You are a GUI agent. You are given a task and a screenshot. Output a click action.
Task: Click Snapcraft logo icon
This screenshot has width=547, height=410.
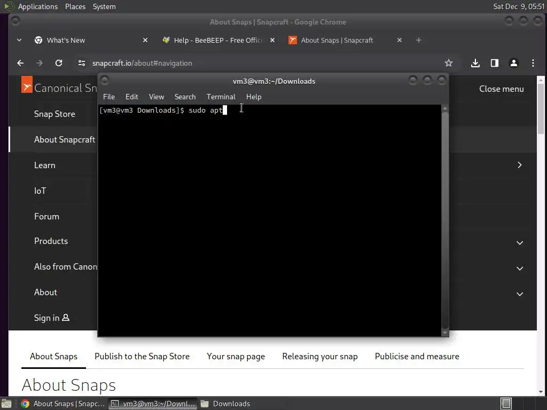tap(27, 85)
